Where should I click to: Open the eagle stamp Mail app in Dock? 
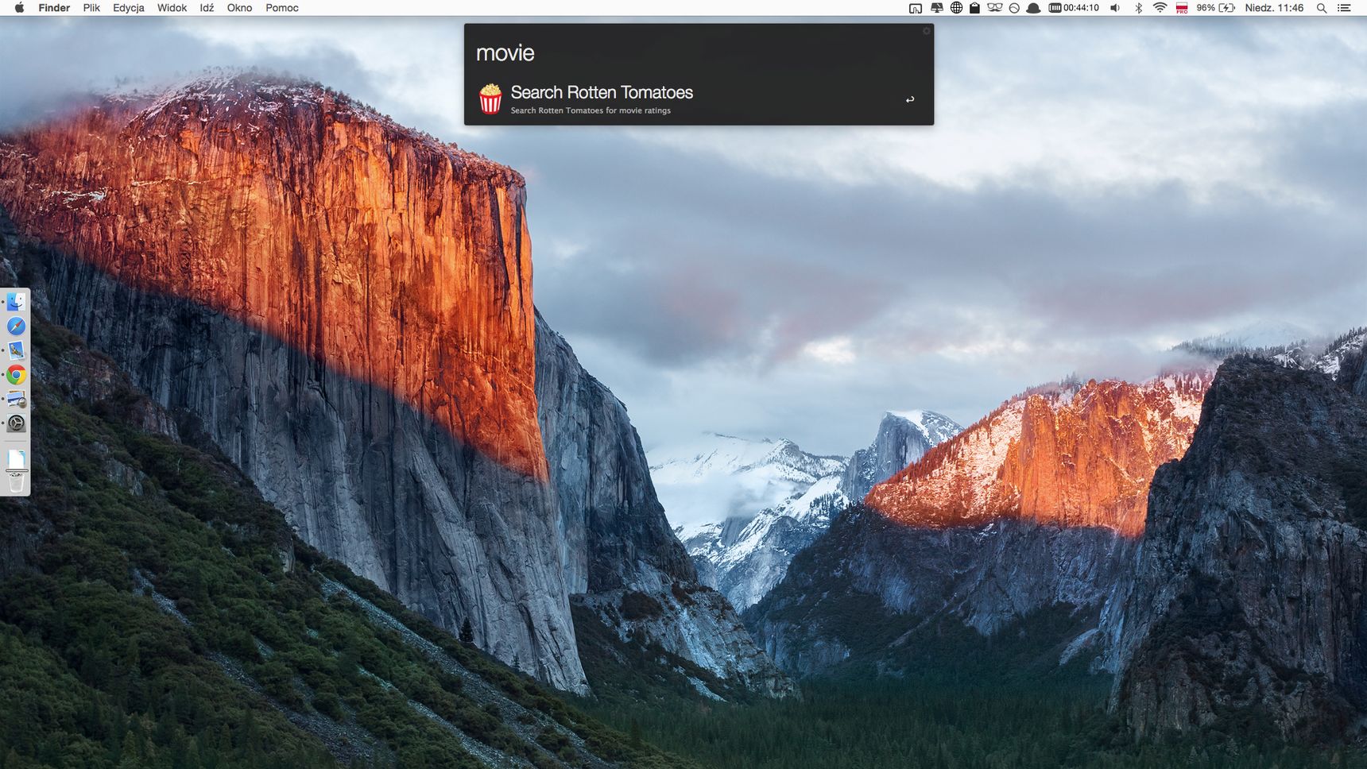[16, 350]
